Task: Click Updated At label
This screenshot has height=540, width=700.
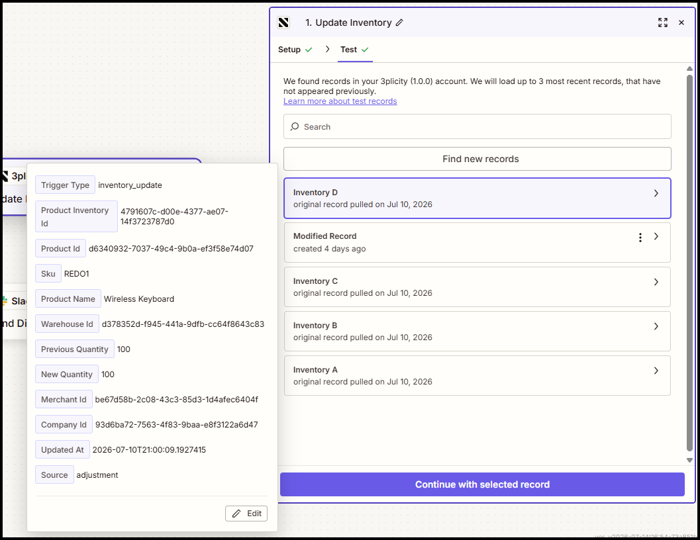Action: 62,449
